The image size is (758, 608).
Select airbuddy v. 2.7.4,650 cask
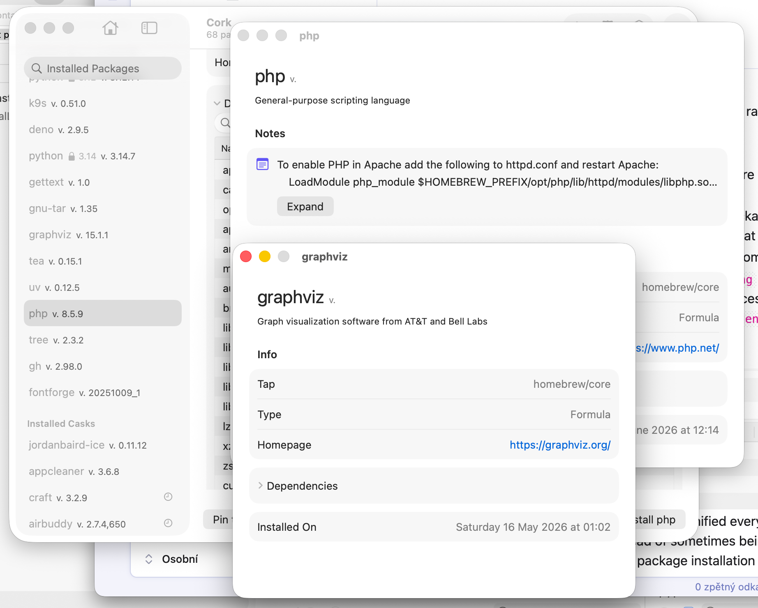pyautogui.click(x=103, y=524)
